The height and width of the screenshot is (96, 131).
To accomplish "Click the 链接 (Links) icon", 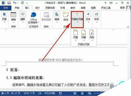I will tap(57, 14).
